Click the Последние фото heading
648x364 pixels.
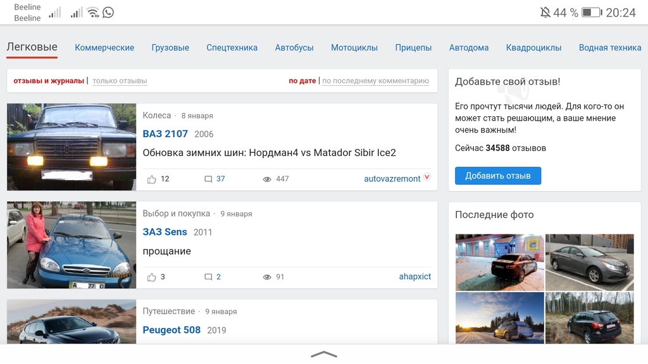(x=494, y=215)
